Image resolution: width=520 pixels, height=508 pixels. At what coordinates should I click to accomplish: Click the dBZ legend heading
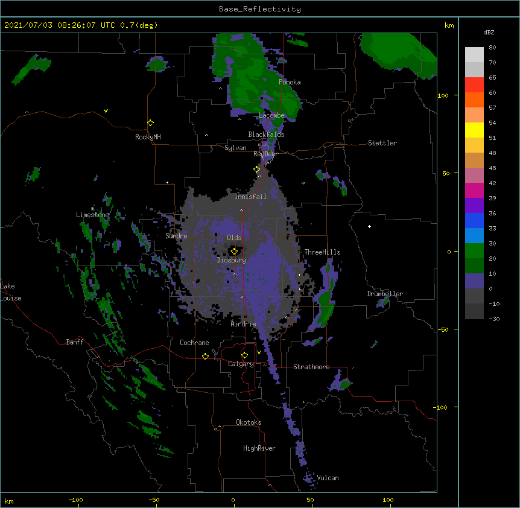coord(489,32)
